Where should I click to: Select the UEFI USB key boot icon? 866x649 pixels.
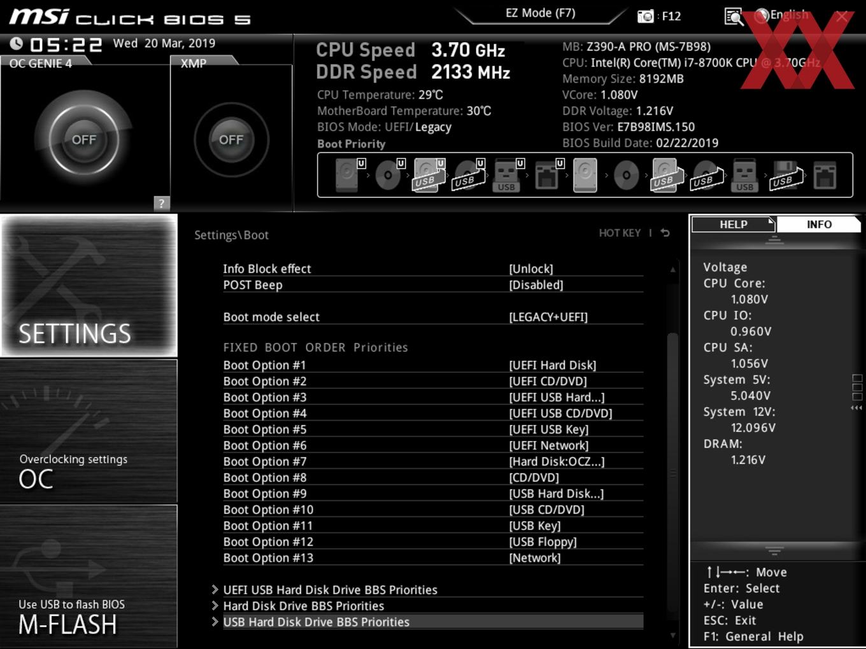pos(508,175)
